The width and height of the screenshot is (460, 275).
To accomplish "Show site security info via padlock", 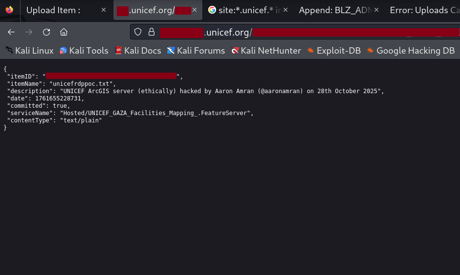I will tap(152, 32).
